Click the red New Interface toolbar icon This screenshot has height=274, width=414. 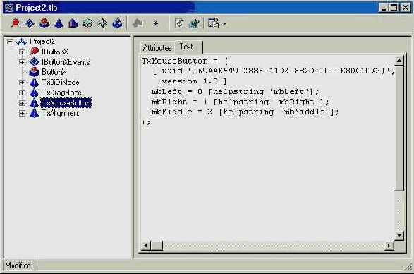(15, 23)
